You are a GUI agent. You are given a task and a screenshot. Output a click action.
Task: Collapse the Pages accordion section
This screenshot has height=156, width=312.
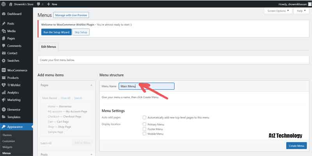[91, 85]
